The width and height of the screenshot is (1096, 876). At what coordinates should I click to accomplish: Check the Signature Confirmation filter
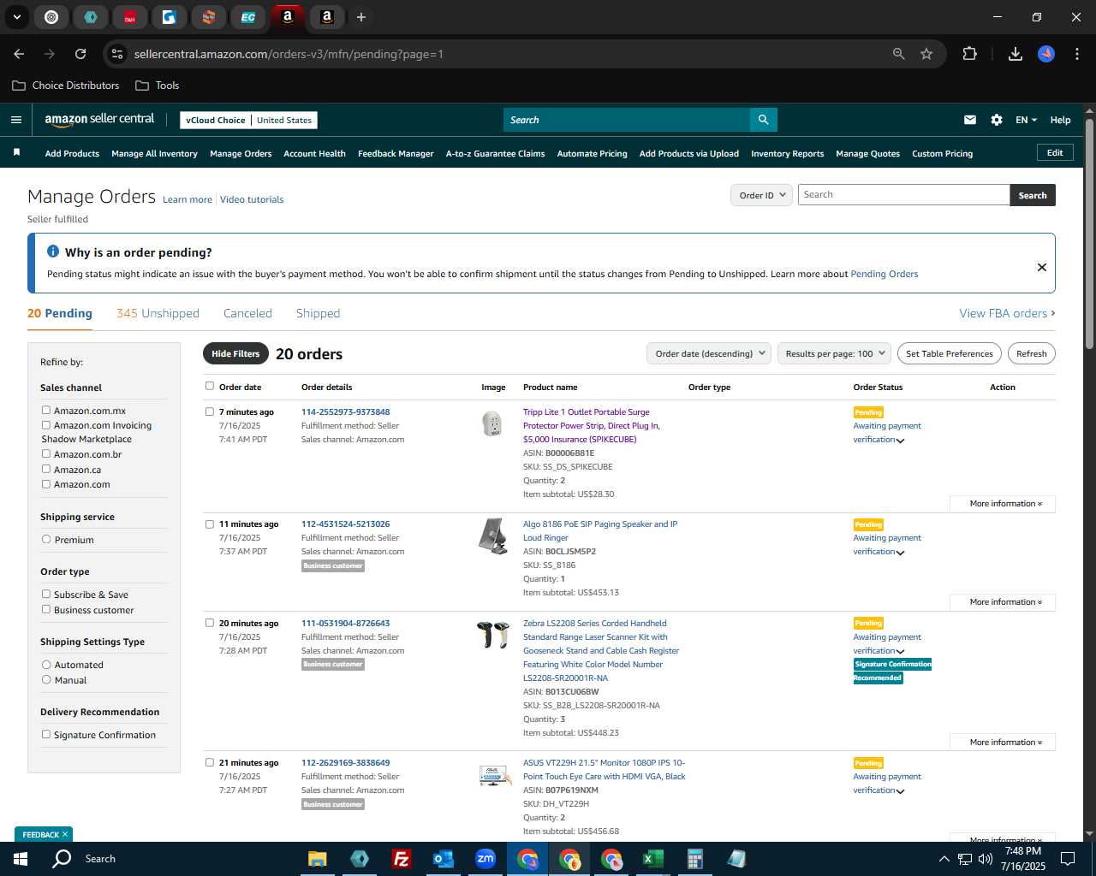[x=46, y=734]
